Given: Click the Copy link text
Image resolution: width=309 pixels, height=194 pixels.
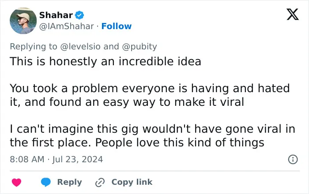Looking at the screenshot, I should click(132, 182).
